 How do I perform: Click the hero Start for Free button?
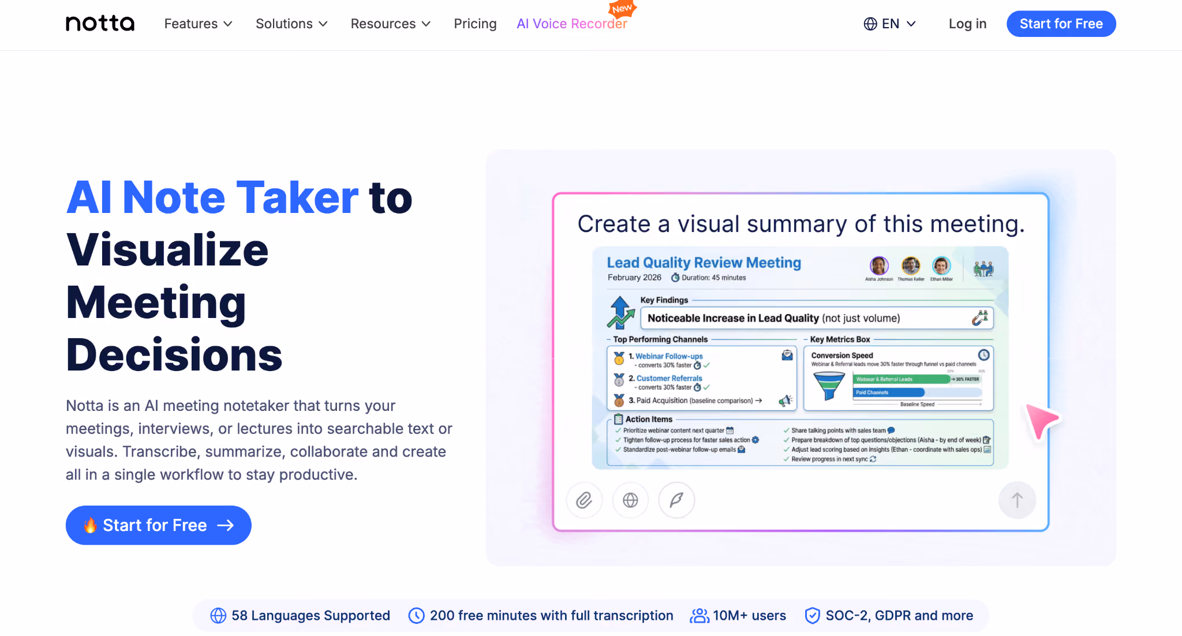(x=159, y=525)
